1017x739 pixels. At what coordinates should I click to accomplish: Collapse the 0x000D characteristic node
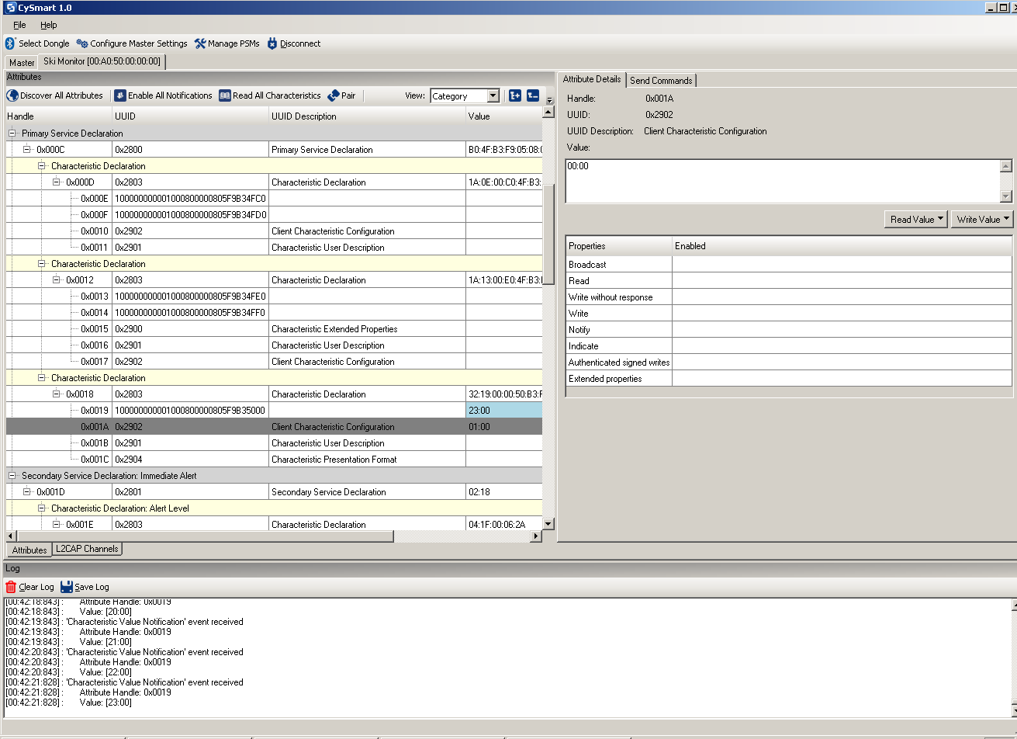tap(57, 182)
